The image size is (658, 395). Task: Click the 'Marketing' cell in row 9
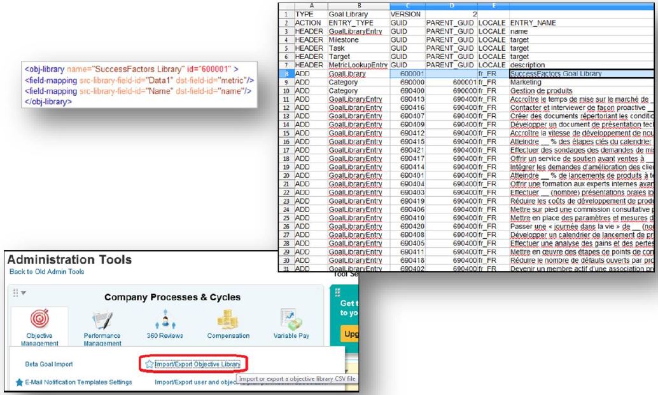[x=582, y=82]
